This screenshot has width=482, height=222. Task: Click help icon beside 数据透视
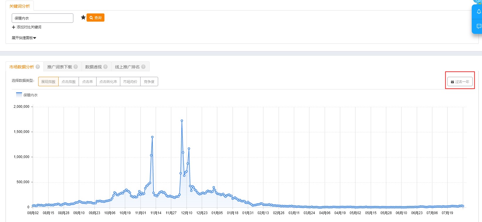coord(105,67)
